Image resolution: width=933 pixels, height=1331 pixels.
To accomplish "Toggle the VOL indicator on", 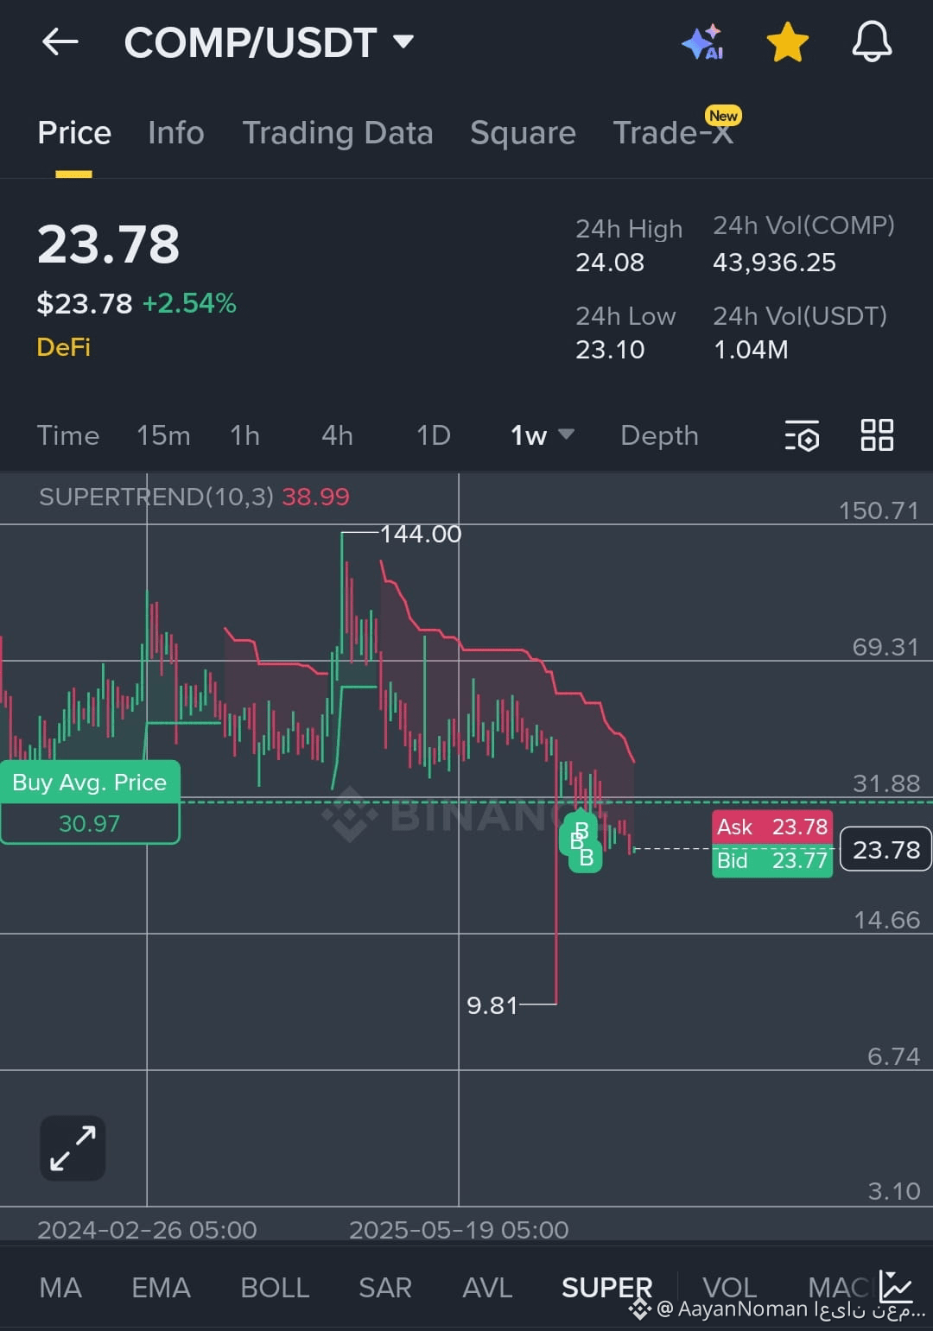I will point(728,1288).
